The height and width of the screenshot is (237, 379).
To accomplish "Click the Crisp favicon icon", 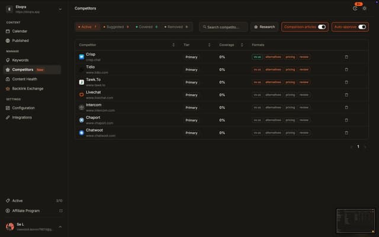I will coord(82,57).
